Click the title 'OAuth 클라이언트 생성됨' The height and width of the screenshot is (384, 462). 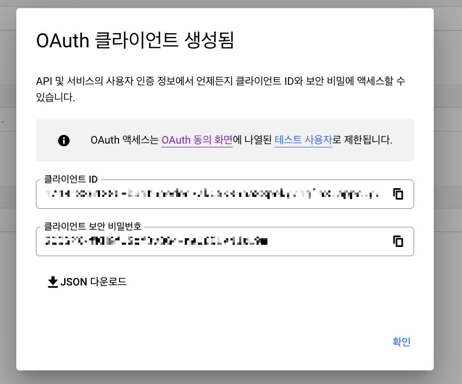pos(135,40)
